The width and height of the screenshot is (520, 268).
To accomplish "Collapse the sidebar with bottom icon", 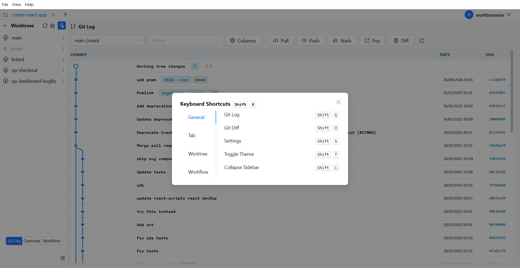I will coord(63,258).
